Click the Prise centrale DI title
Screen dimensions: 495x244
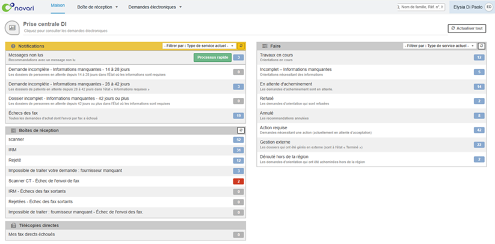tap(45, 24)
